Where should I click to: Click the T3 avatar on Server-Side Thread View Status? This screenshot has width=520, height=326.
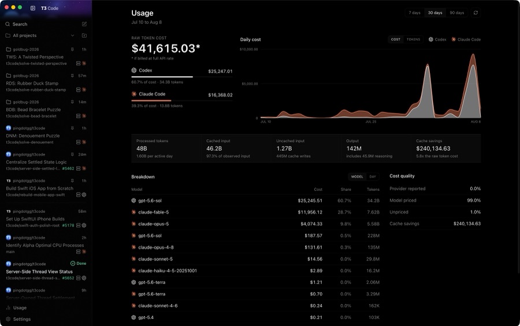point(9,264)
